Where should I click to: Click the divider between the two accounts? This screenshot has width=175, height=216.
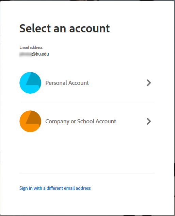point(88,102)
